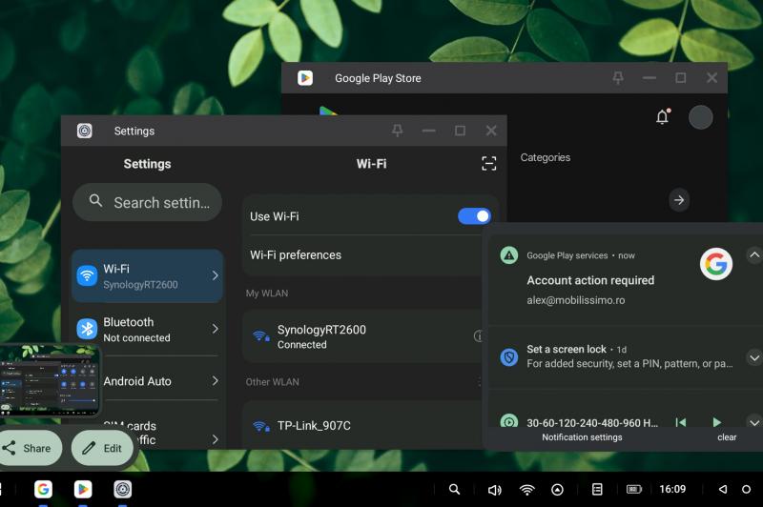Click the QR scan icon beside Wi-Fi title
Viewport: 763px width, 507px height.
(489, 164)
